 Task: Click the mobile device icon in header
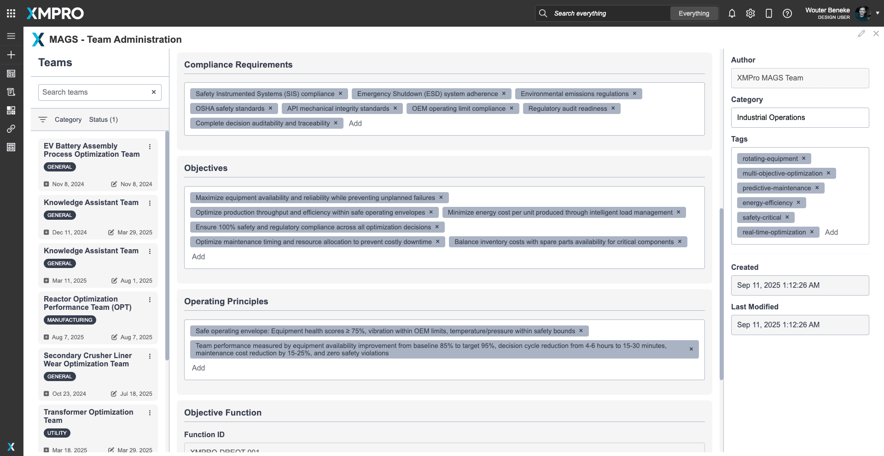point(768,13)
